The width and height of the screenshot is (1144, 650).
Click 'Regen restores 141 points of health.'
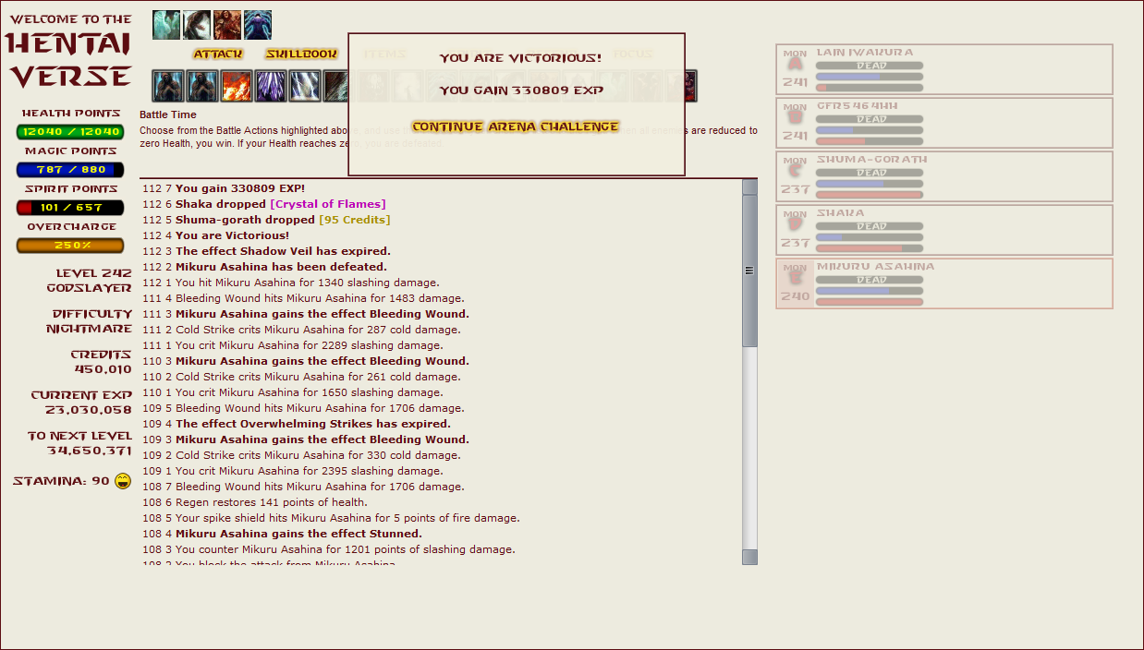click(x=272, y=502)
